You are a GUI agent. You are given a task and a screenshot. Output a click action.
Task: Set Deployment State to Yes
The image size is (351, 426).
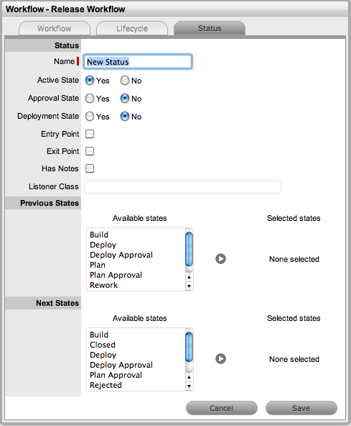pos(90,117)
